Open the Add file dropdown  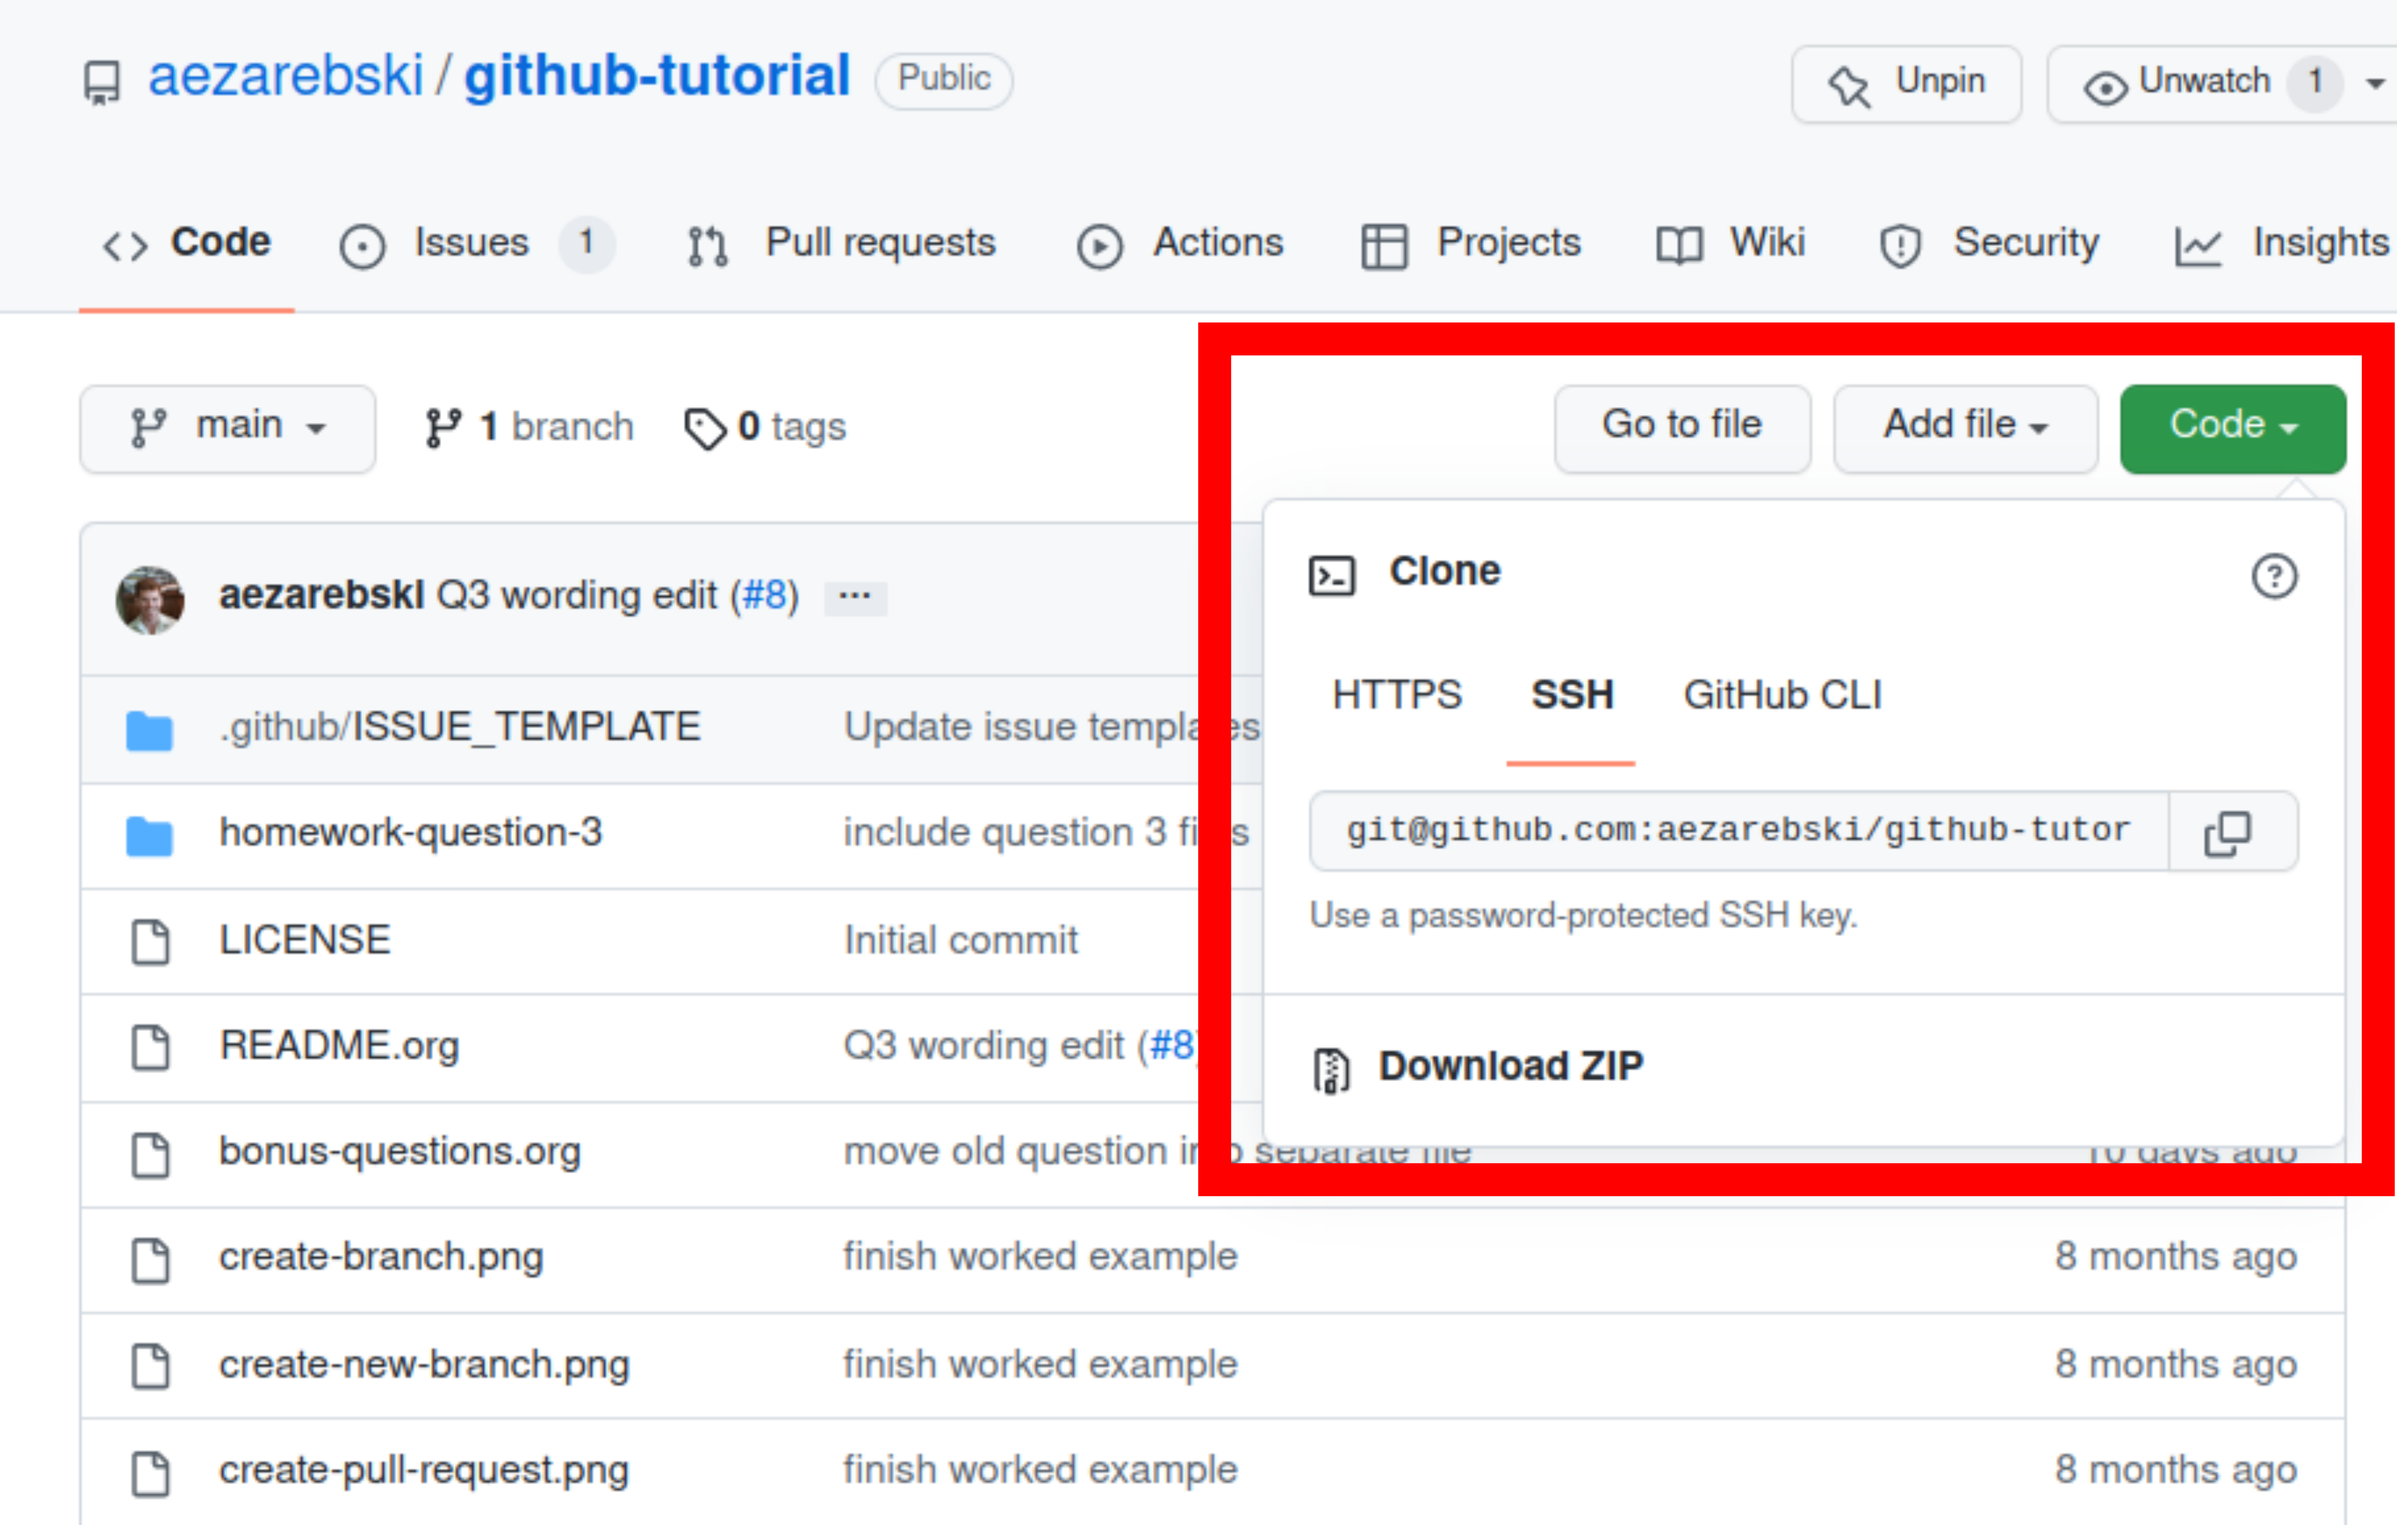click(x=1965, y=428)
